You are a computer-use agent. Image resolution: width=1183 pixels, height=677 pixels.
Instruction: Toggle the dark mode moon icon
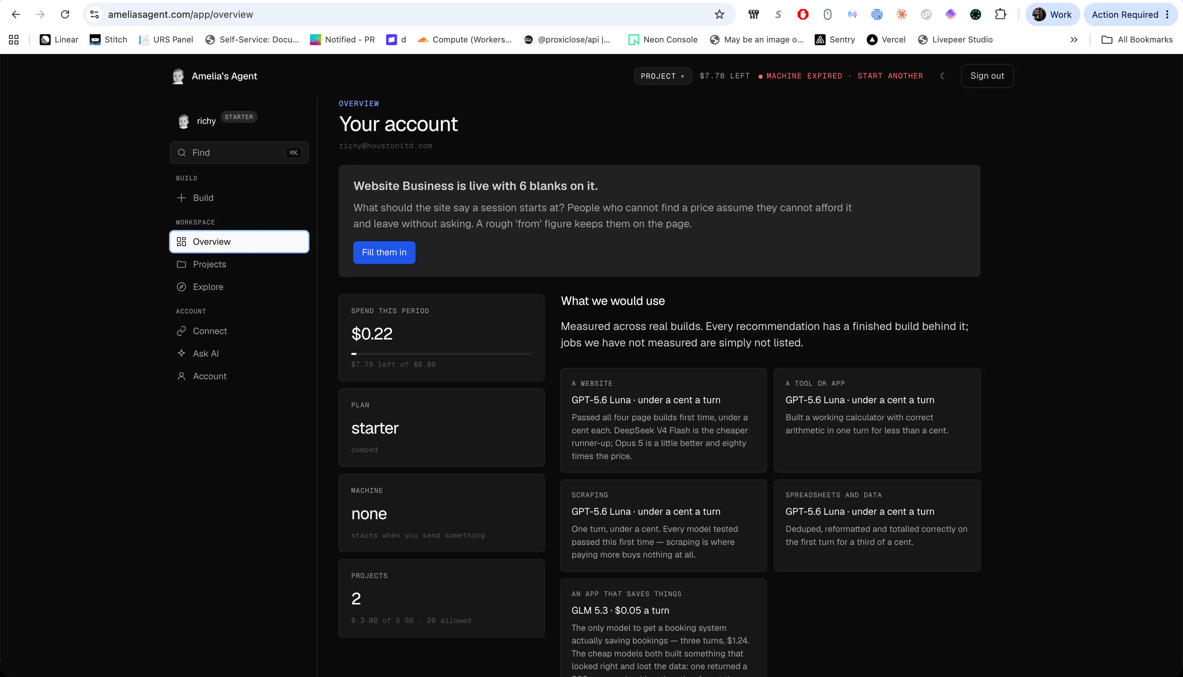click(x=943, y=76)
